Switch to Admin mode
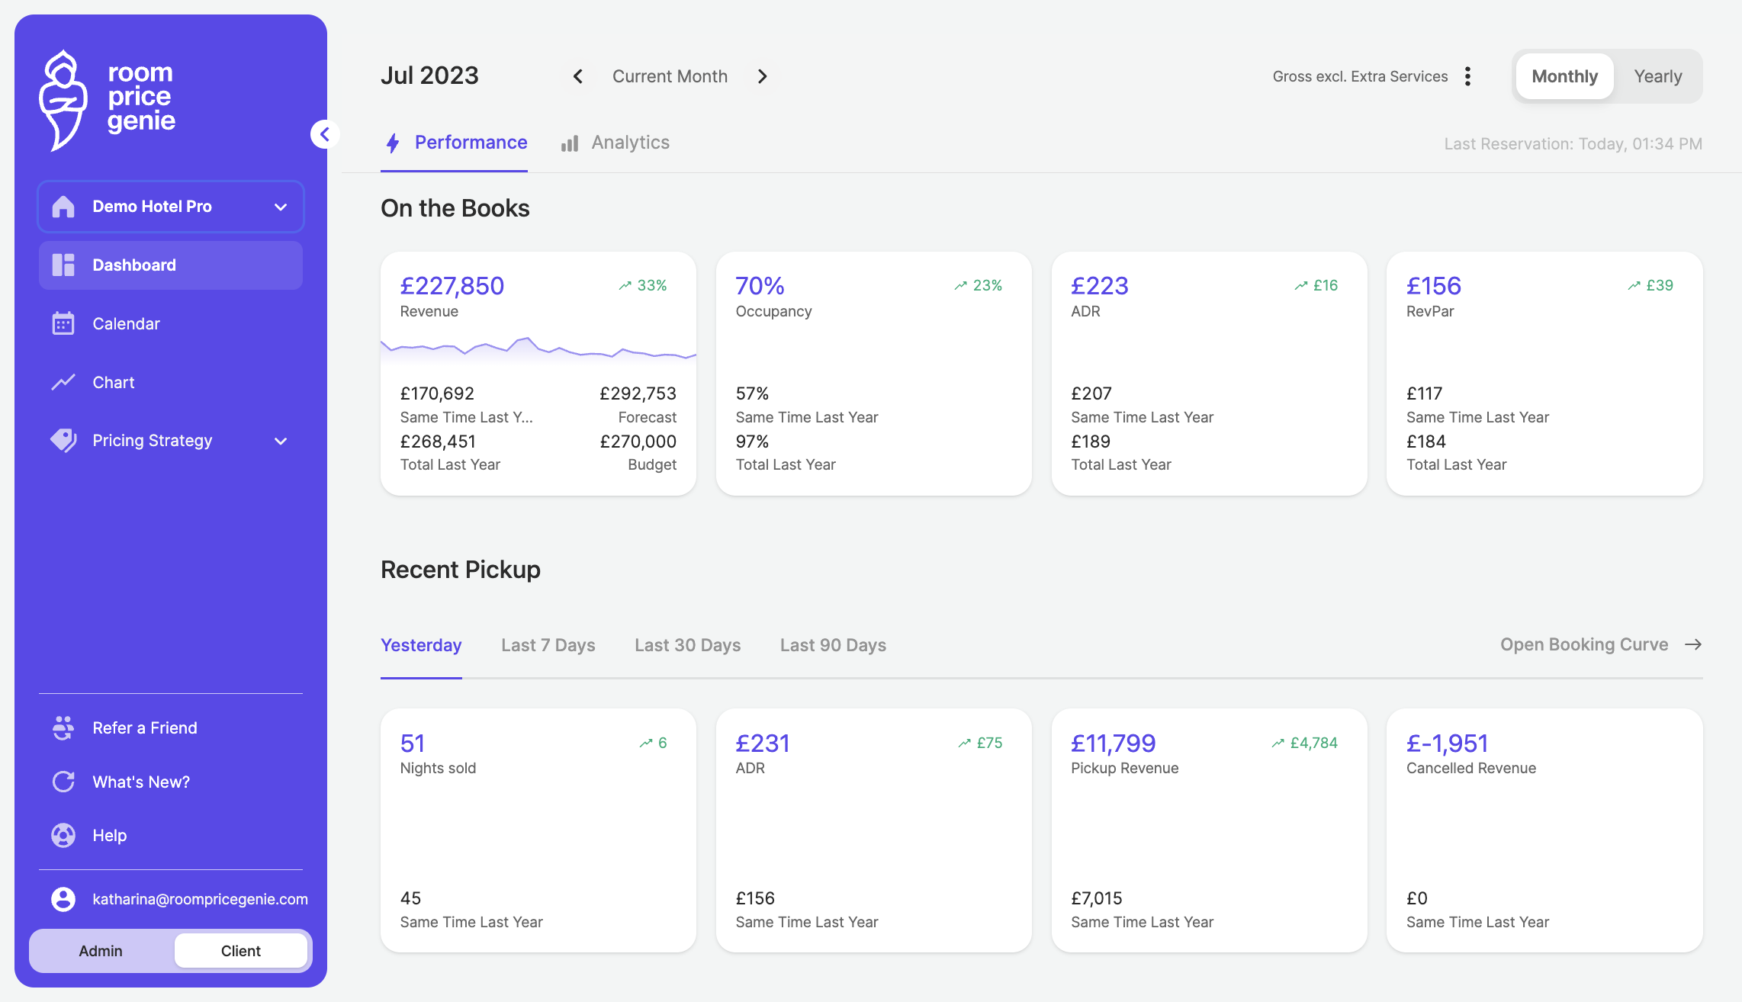The height and width of the screenshot is (1002, 1742). point(101,951)
